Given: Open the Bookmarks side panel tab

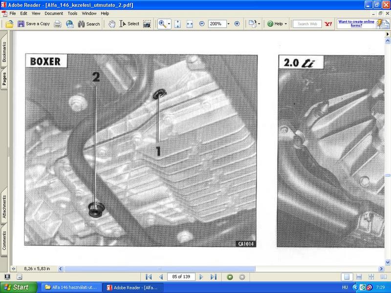Looking at the screenshot, I should [4, 52].
